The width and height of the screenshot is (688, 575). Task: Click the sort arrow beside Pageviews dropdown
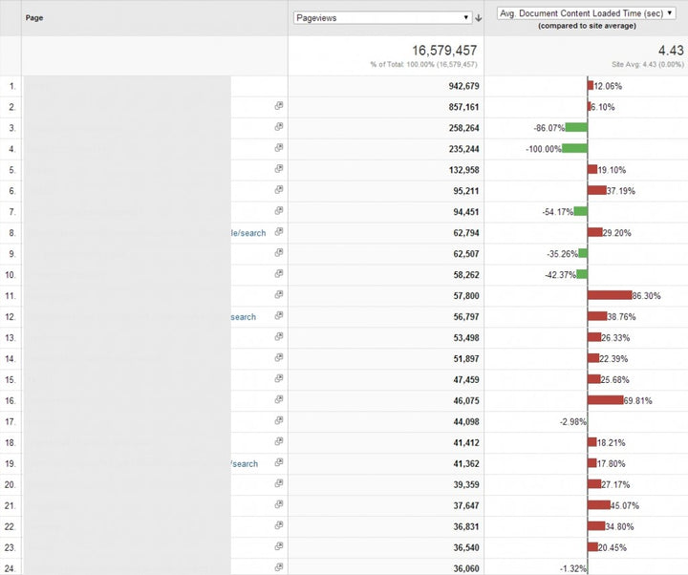click(x=478, y=17)
